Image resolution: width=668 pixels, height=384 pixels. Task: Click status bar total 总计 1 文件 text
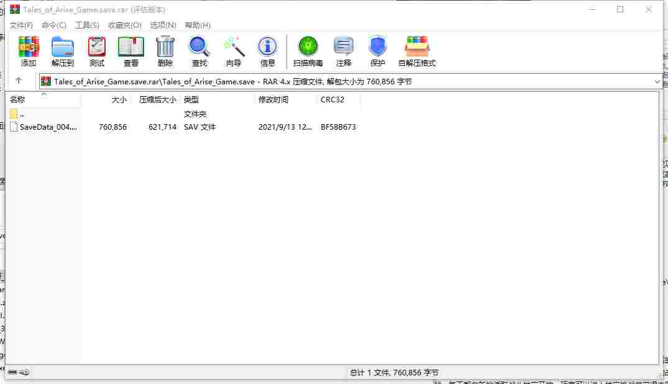tap(394, 372)
